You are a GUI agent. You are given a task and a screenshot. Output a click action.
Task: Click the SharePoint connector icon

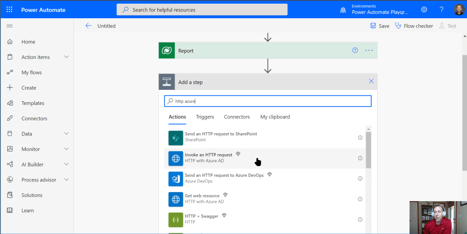pos(176,138)
